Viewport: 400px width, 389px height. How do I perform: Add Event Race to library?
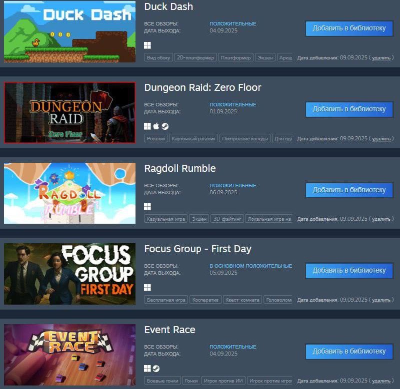[349, 352]
